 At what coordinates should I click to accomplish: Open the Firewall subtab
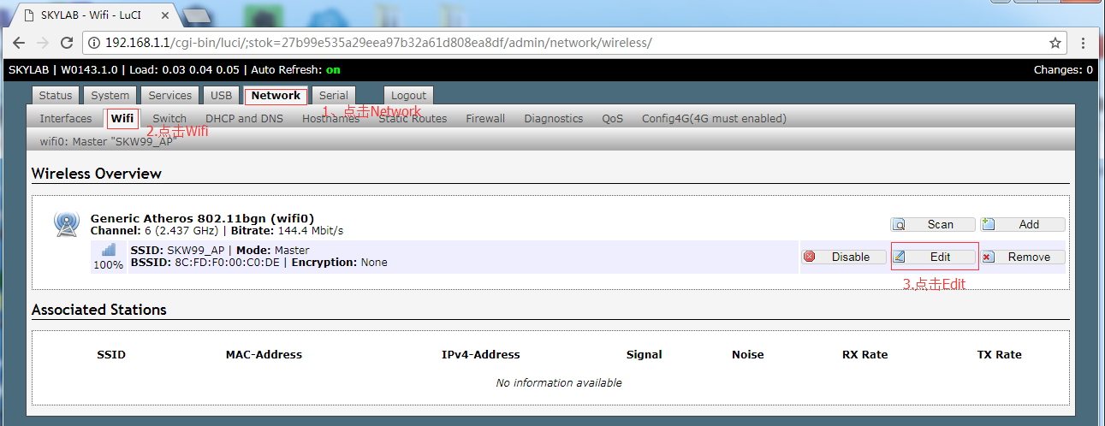[x=485, y=119]
